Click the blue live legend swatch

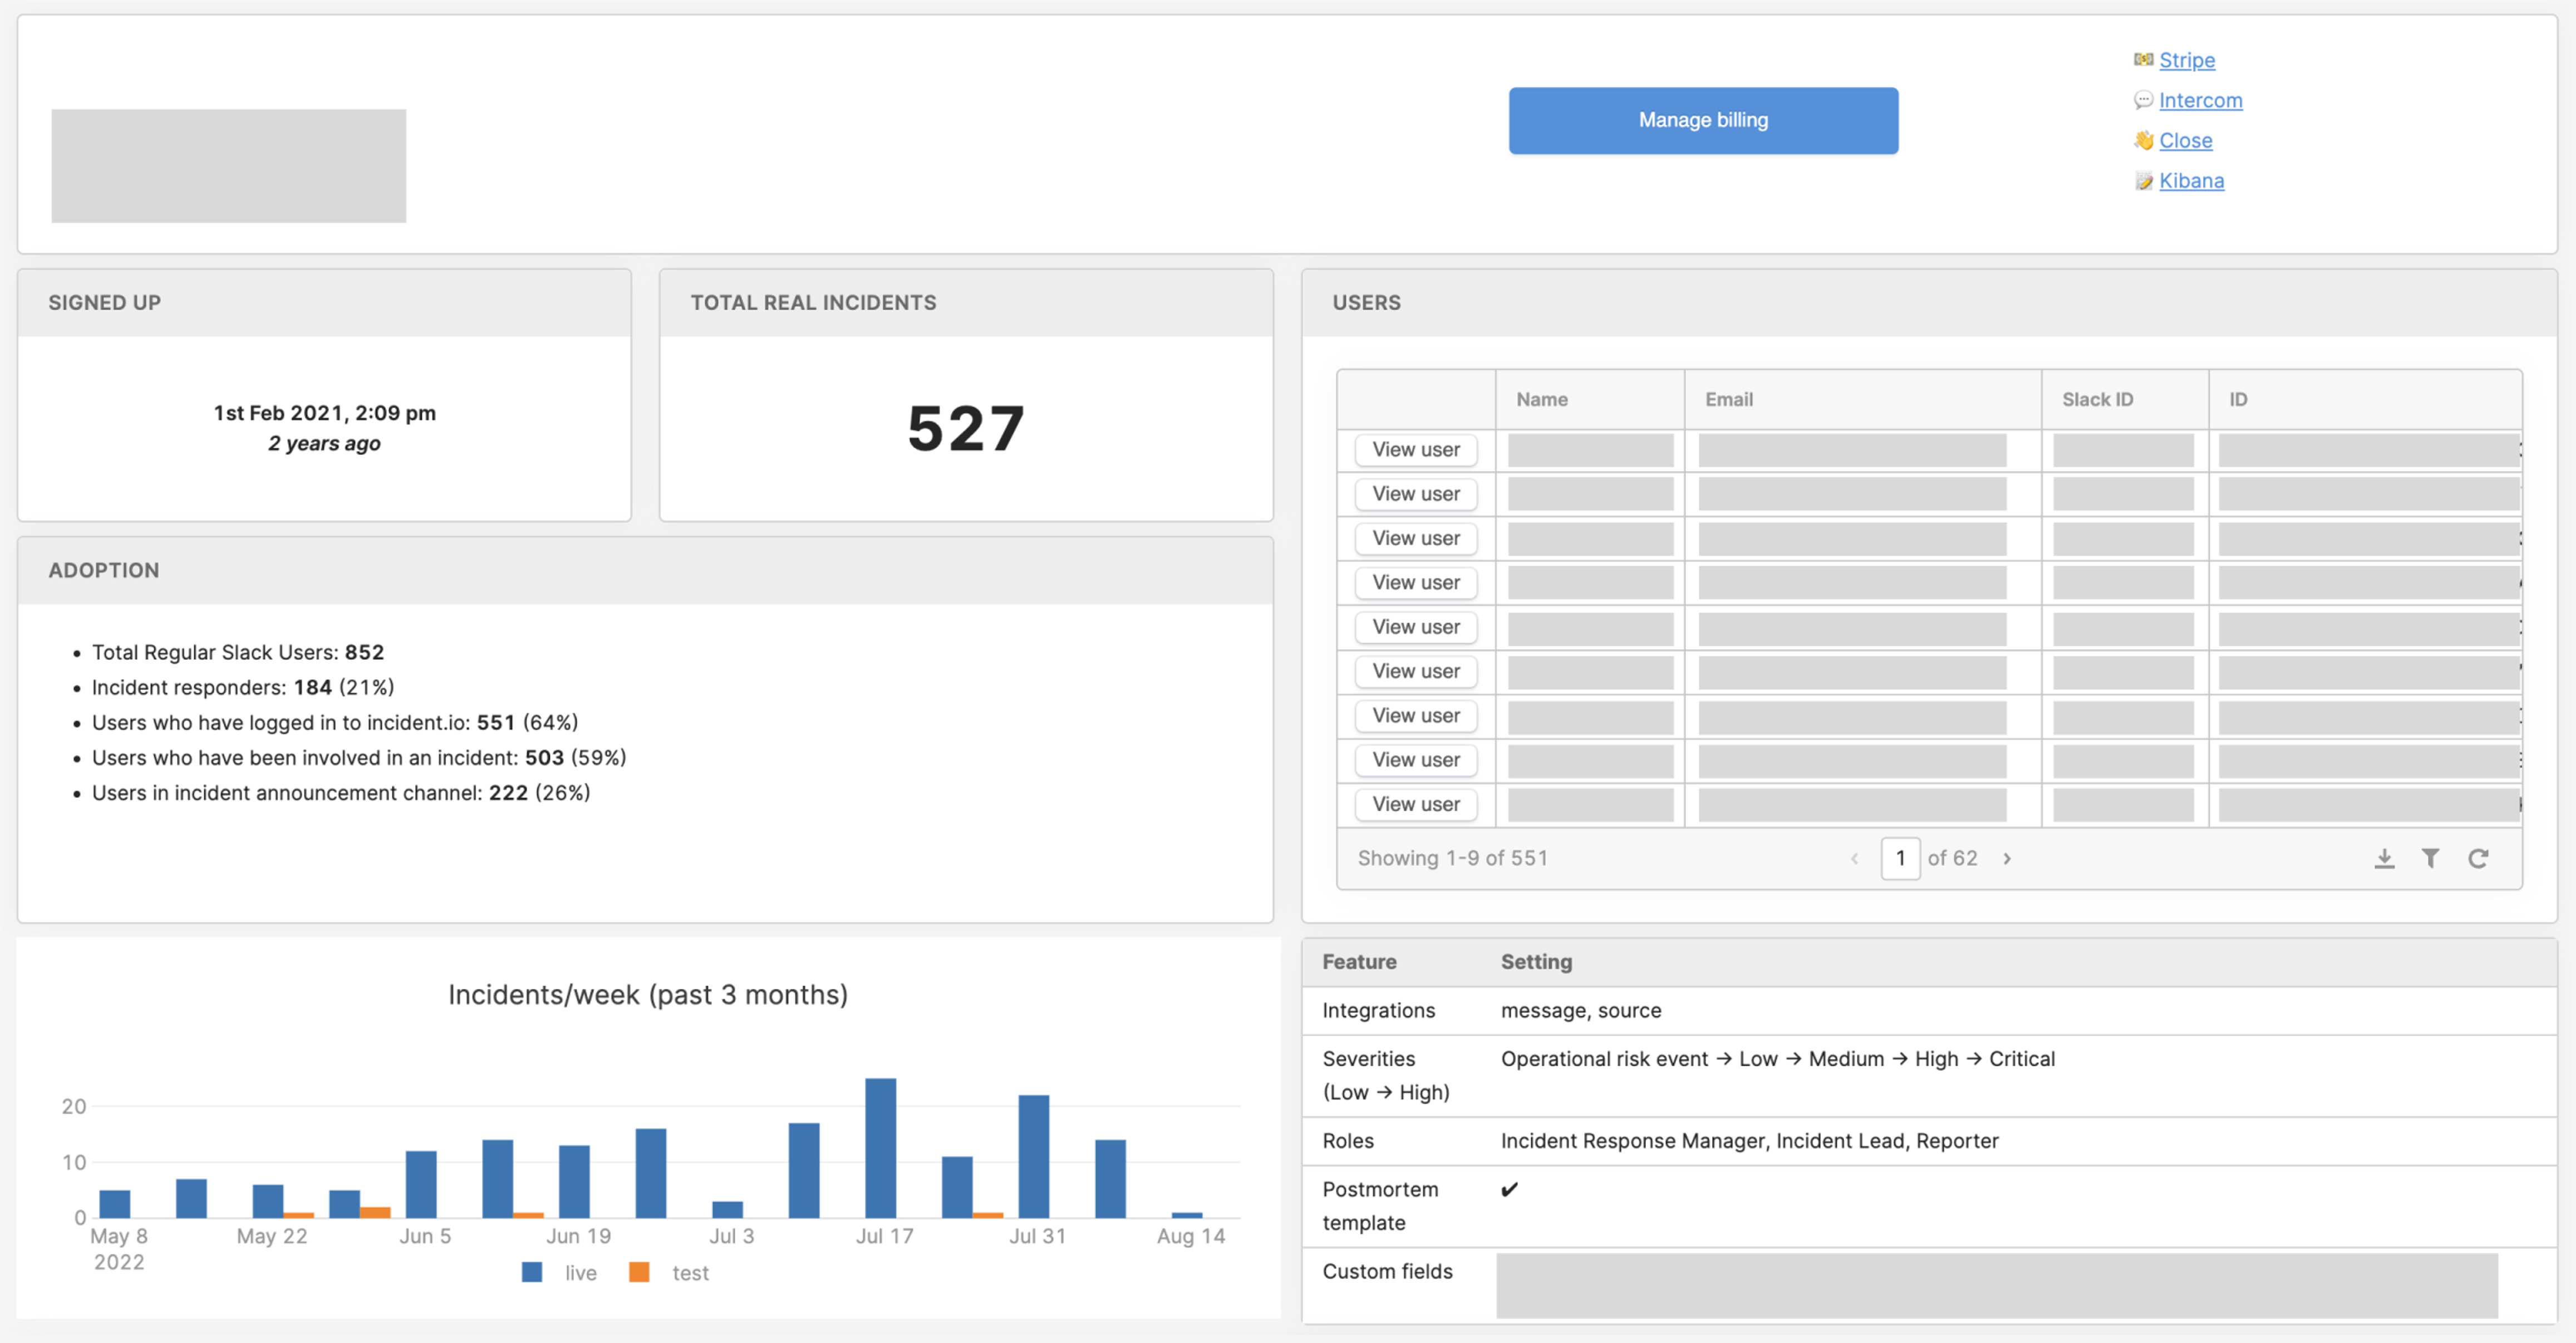(x=532, y=1272)
